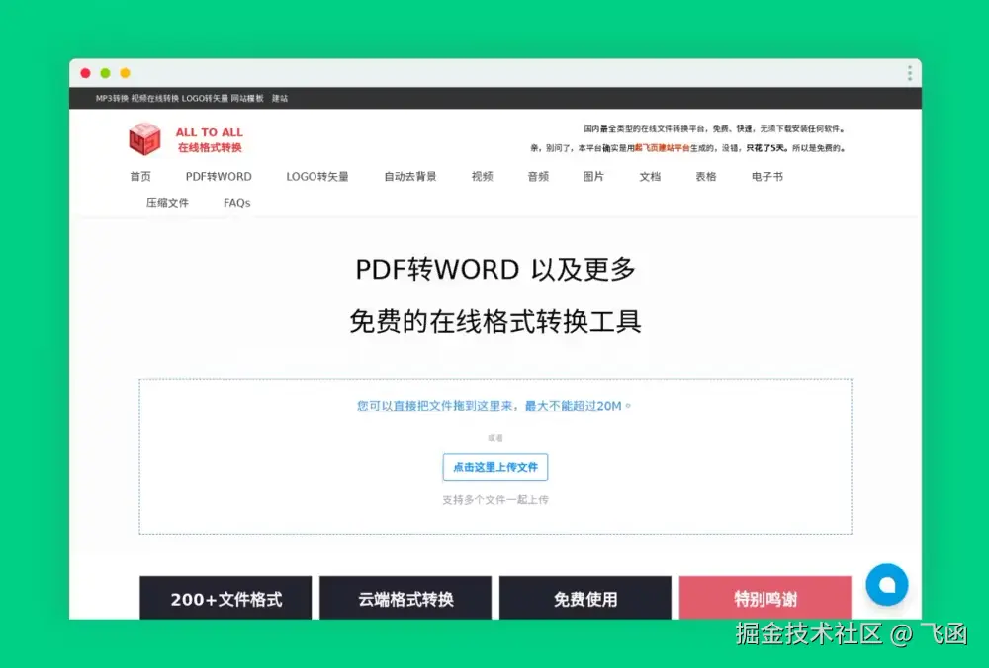The width and height of the screenshot is (989, 668).
Task: Open the blue chat bubble widget
Action: (887, 585)
